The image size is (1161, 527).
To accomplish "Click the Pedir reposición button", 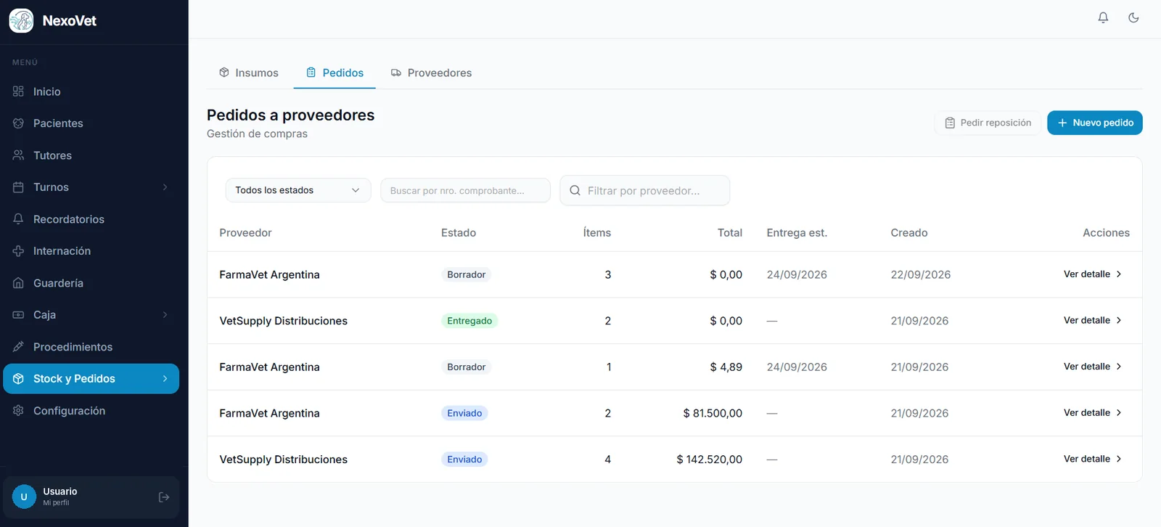I will click(988, 123).
